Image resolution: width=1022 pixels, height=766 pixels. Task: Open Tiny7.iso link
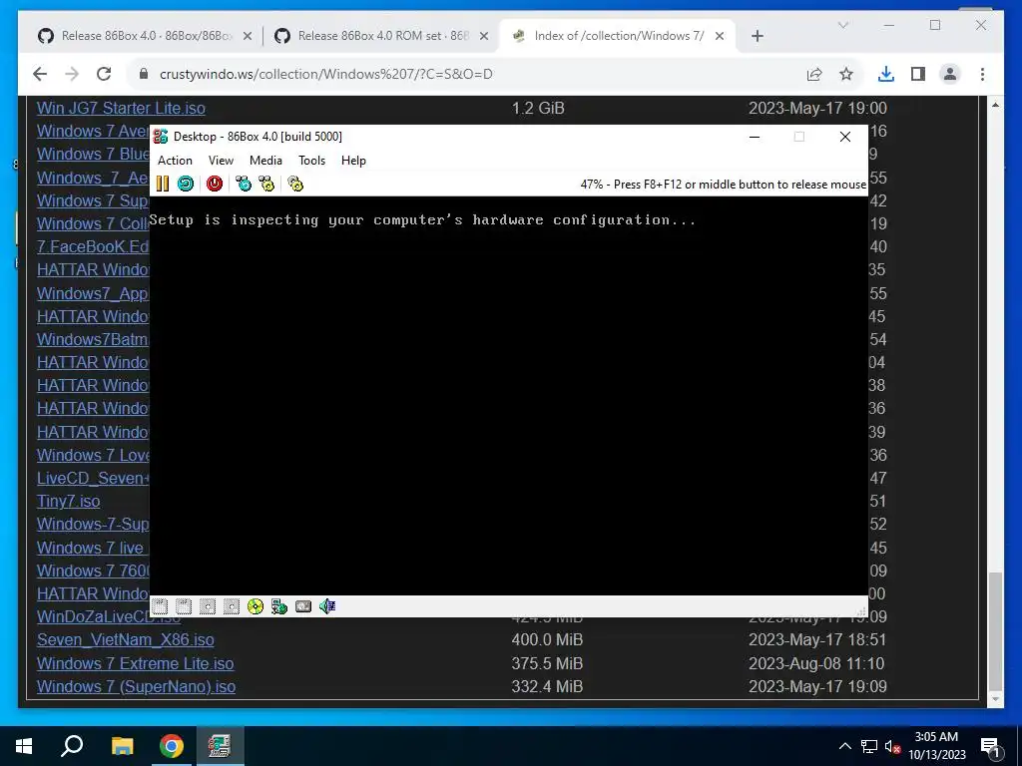pos(69,502)
